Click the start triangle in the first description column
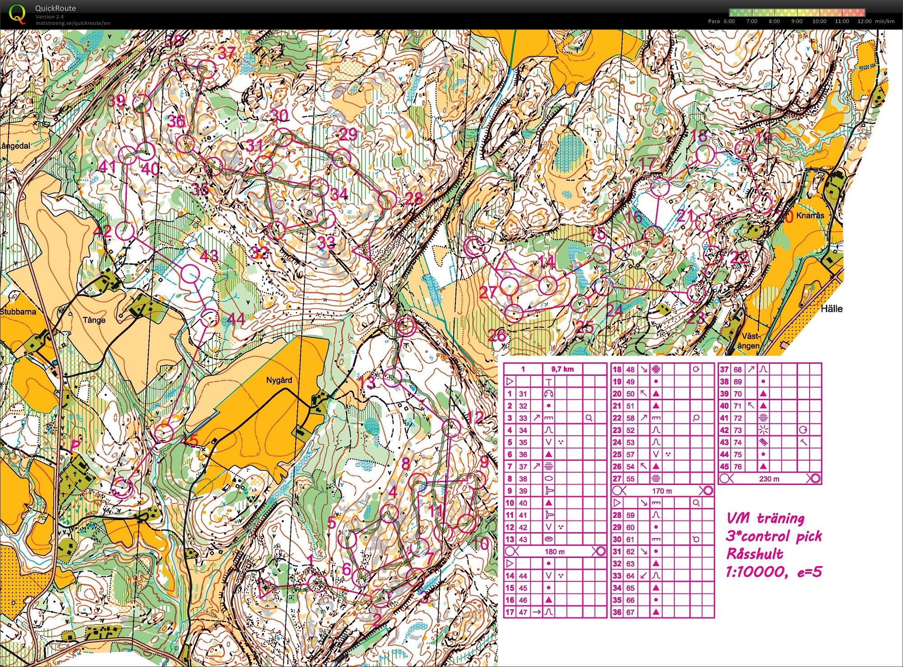Viewport: 903px width, 667px height. pyautogui.click(x=510, y=382)
